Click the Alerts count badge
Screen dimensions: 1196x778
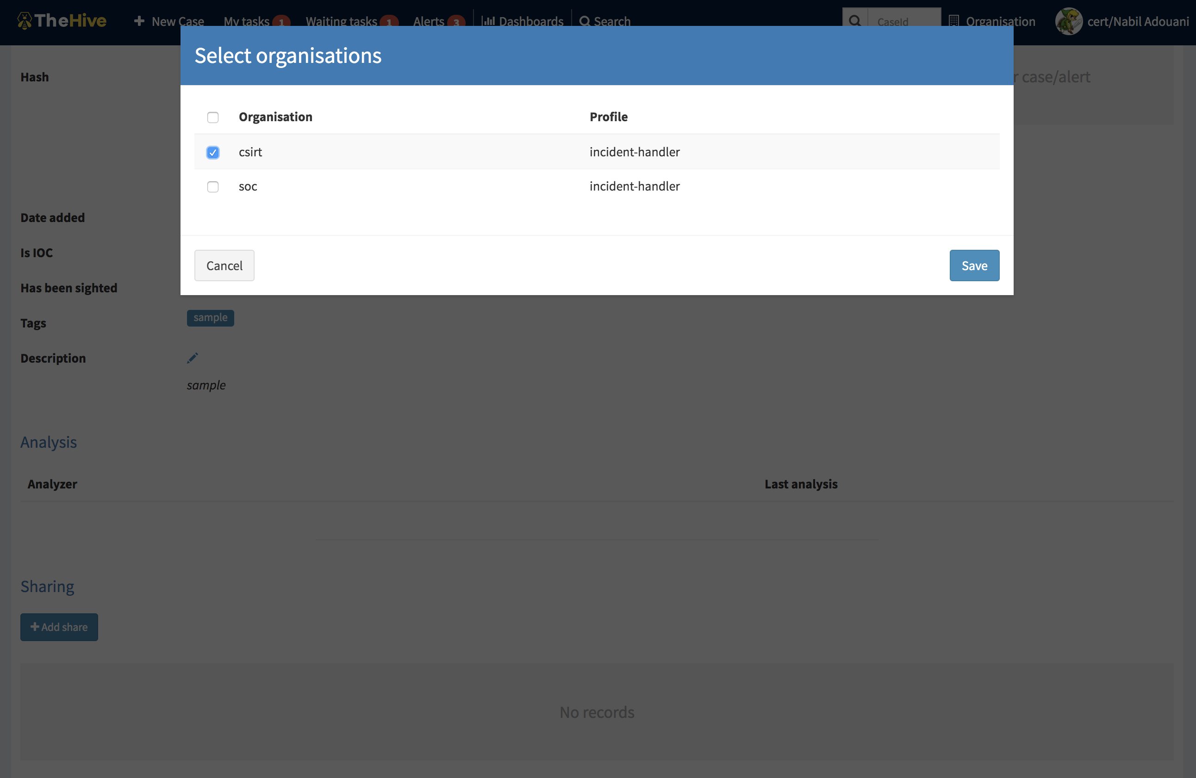(x=456, y=22)
